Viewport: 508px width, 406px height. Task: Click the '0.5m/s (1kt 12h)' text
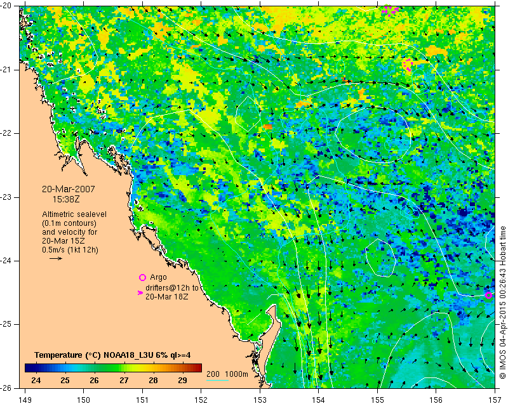coord(70,250)
